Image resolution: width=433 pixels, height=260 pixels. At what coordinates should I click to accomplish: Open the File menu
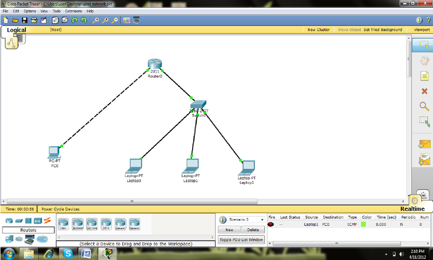[x=5, y=11]
